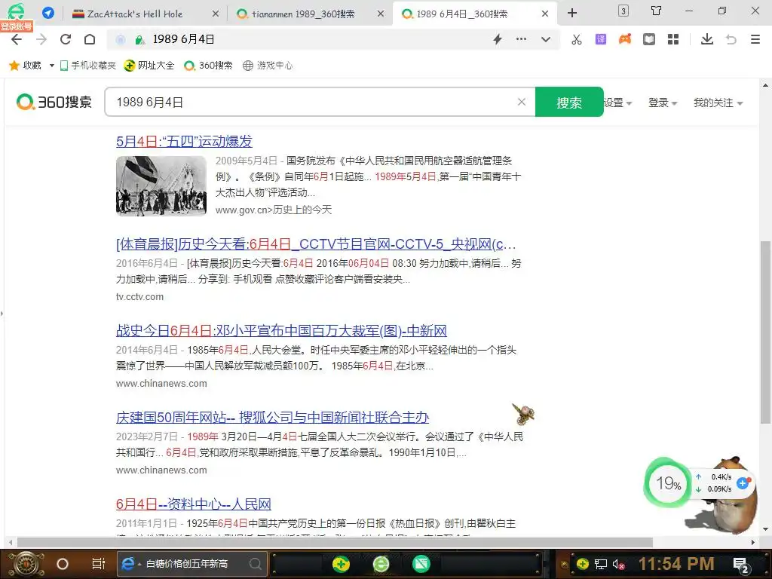Image resolution: width=772 pixels, height=579 pixels.
Task: Open the 收藏 favorites star
Action: coord(14,65)
